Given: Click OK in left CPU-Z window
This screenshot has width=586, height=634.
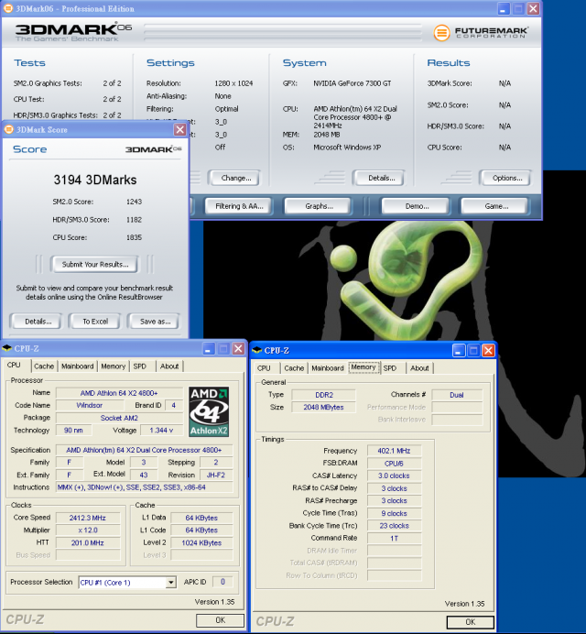Looking at the screenshot, I should click(221, 620).
